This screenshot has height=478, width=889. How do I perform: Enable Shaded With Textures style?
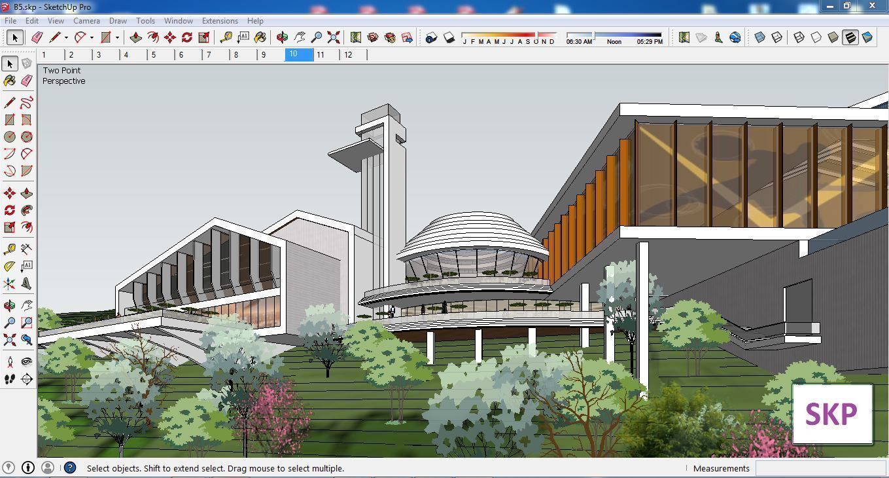pyautogui.click(x=850, y=37)
